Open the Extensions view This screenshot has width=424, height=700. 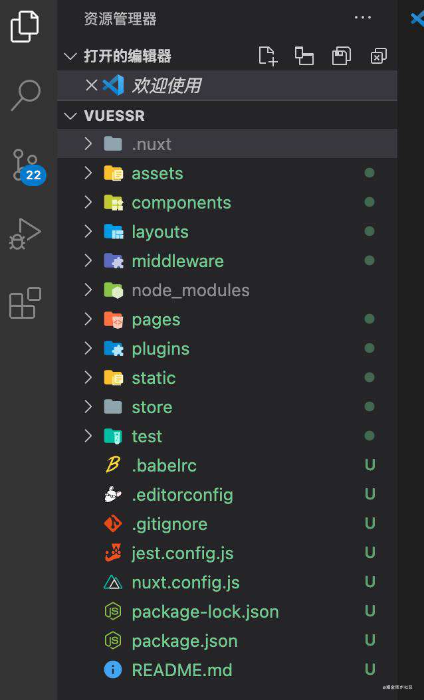click(x=25, y=303)
